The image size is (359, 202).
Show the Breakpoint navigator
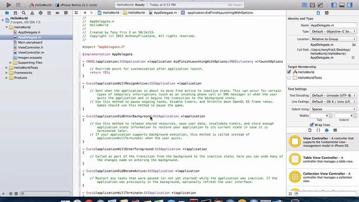coord(57,13)
